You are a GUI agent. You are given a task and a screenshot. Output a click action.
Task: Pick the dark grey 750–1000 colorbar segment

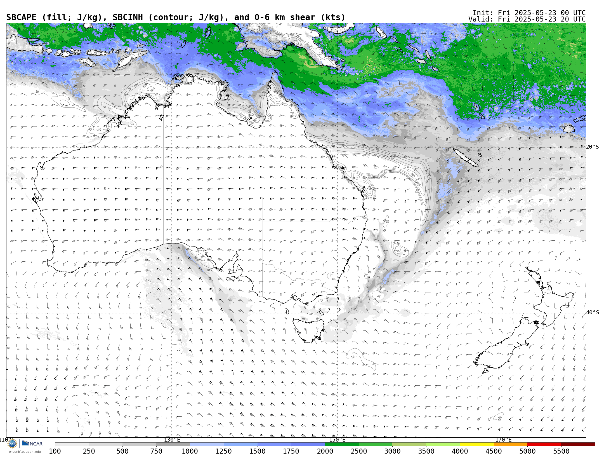pos(173,444)
